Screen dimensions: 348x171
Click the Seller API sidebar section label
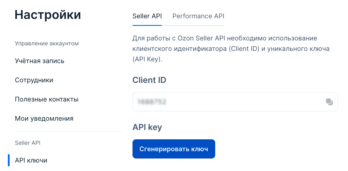click(x=28, y=143)
